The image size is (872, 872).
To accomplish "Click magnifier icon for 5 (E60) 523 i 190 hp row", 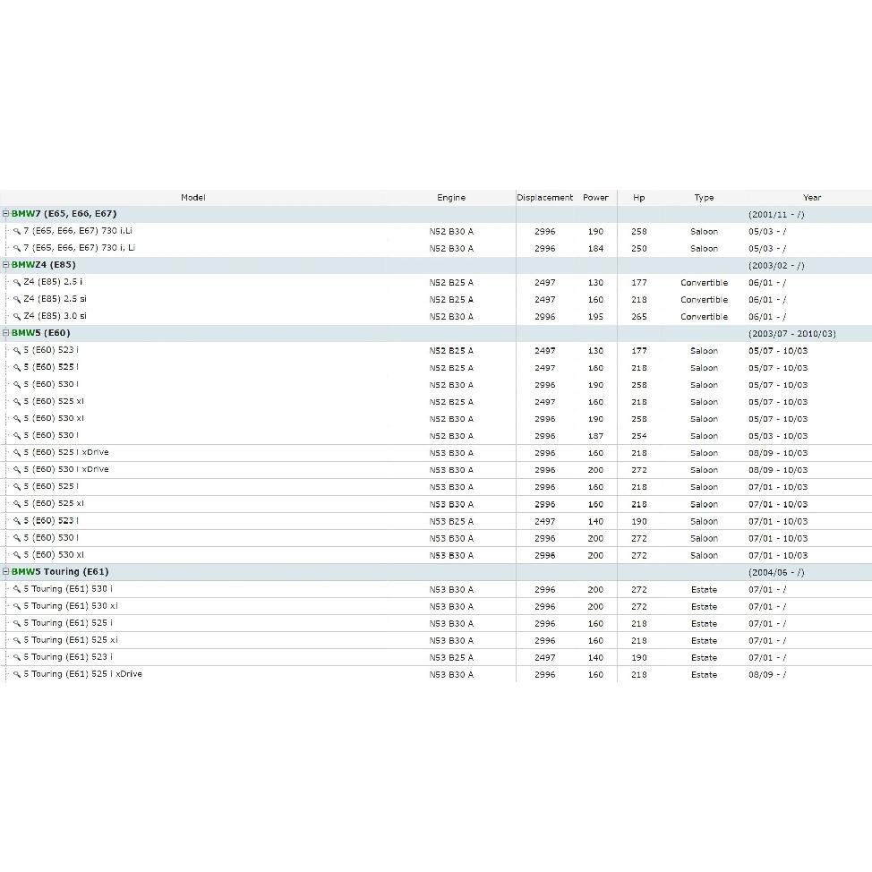I will pos(17,521).
